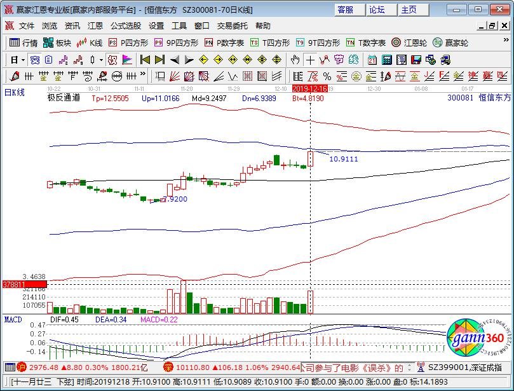Click the antenna icon beside SZ399001
Screen dimensions: 514x391
pyautogui.click(x=421, y=367)
